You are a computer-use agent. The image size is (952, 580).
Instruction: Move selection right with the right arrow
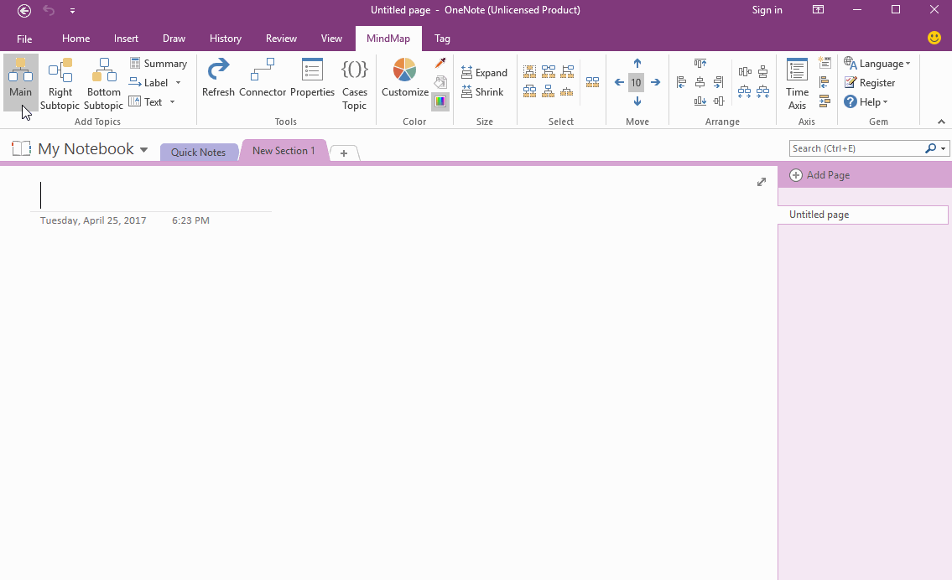(655, 82)
